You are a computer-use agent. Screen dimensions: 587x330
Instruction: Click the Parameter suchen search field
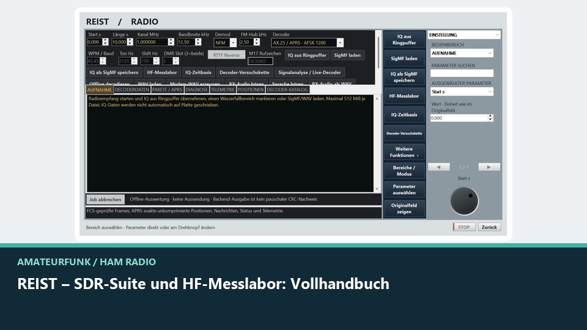462,73
